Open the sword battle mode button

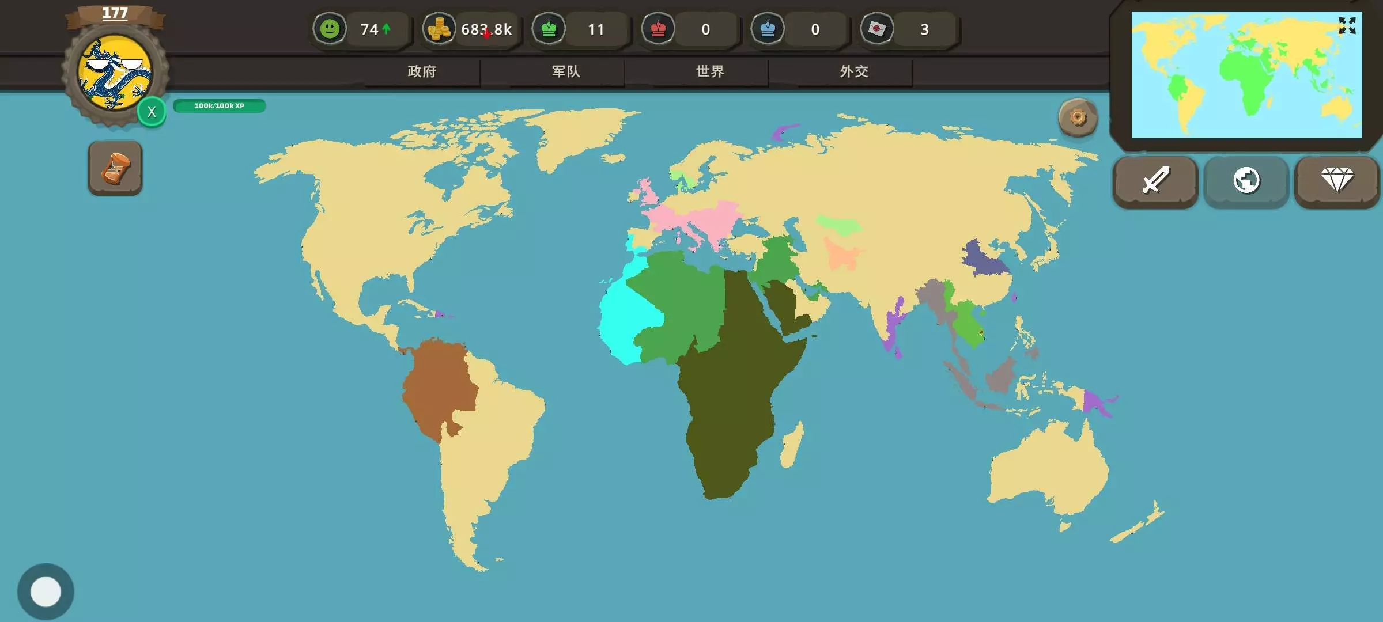(1155, 181)
